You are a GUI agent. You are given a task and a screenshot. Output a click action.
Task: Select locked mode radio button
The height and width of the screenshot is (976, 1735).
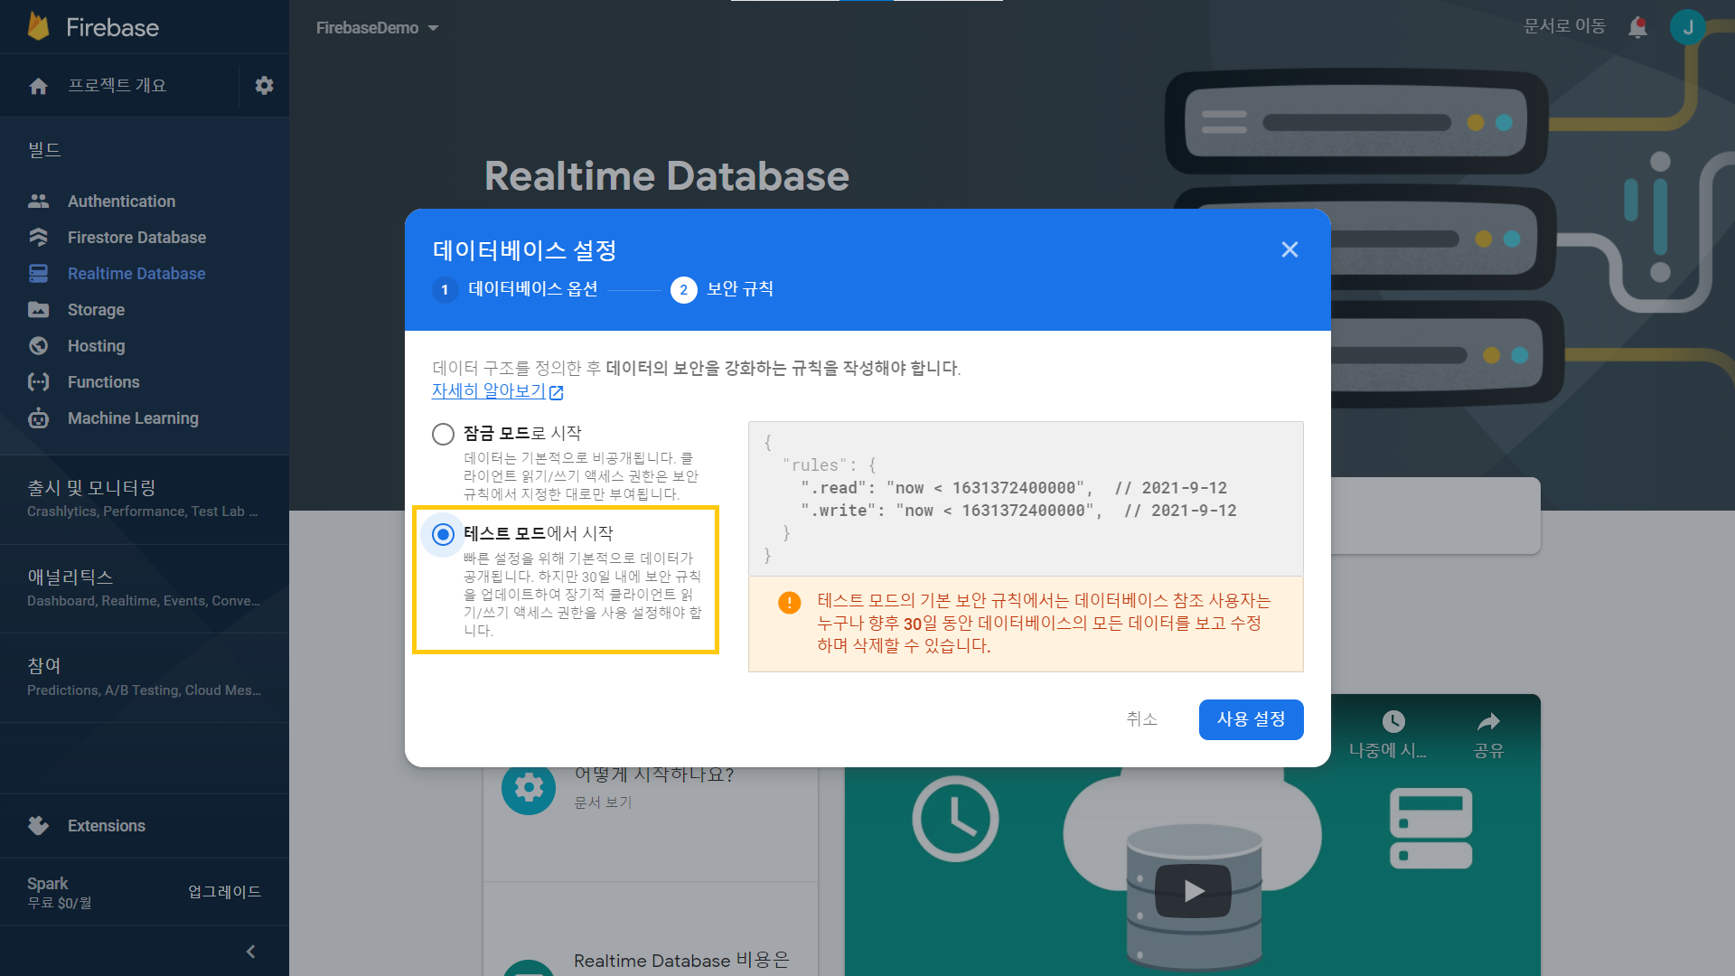[443, 434]
